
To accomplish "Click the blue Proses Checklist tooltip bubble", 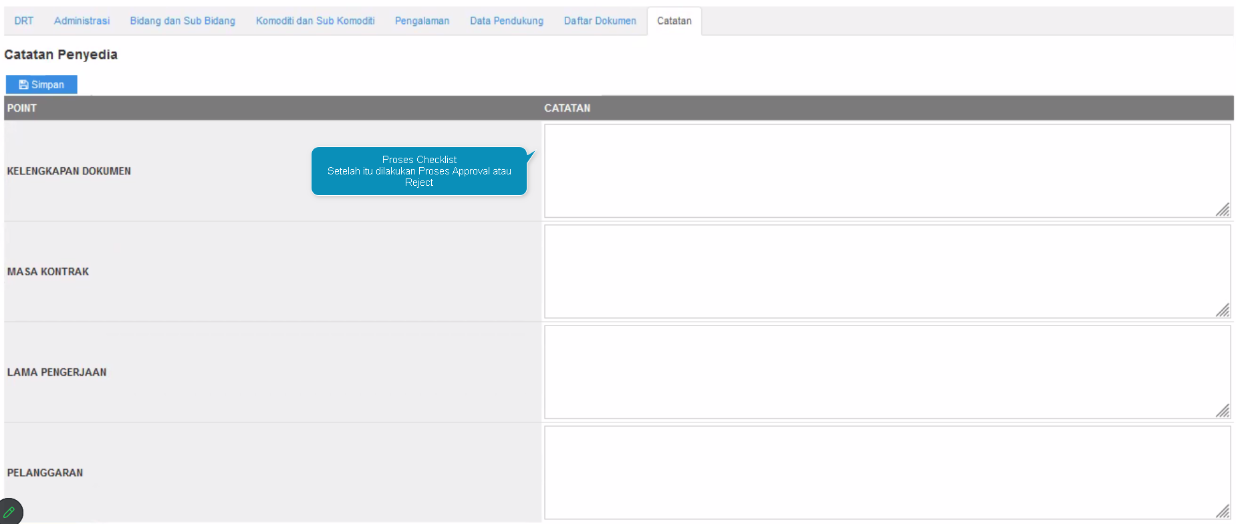I will (x=419, y=171).
